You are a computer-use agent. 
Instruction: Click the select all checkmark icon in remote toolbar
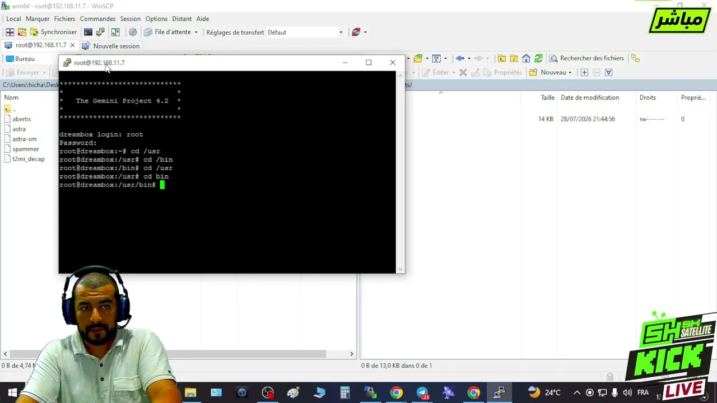(x=609, y=72)
